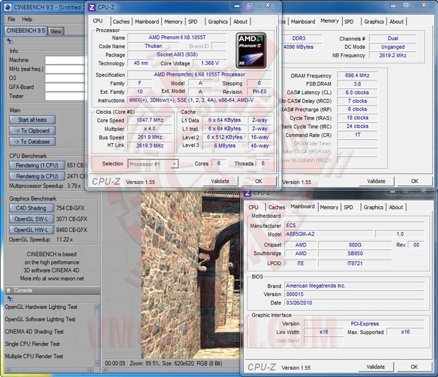Open the SPD tab in the Memory window

tap(349, 21)
